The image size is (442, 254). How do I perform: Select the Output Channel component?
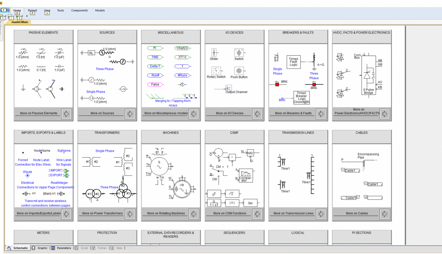pos(228,88)
